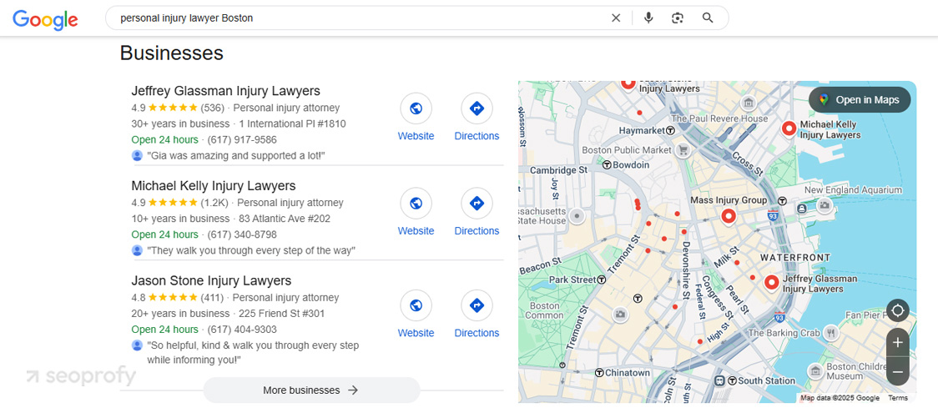Screen dimensions: 938x413
Task: Click the (411) reviews count
Action: [x=212, y=298]
